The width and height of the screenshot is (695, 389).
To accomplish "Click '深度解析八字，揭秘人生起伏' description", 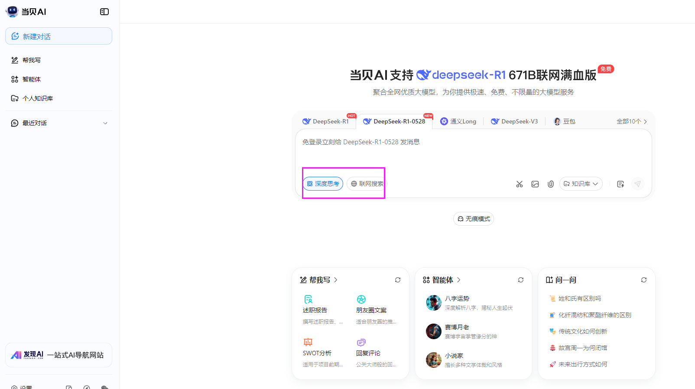I will (x=479, y=308).
